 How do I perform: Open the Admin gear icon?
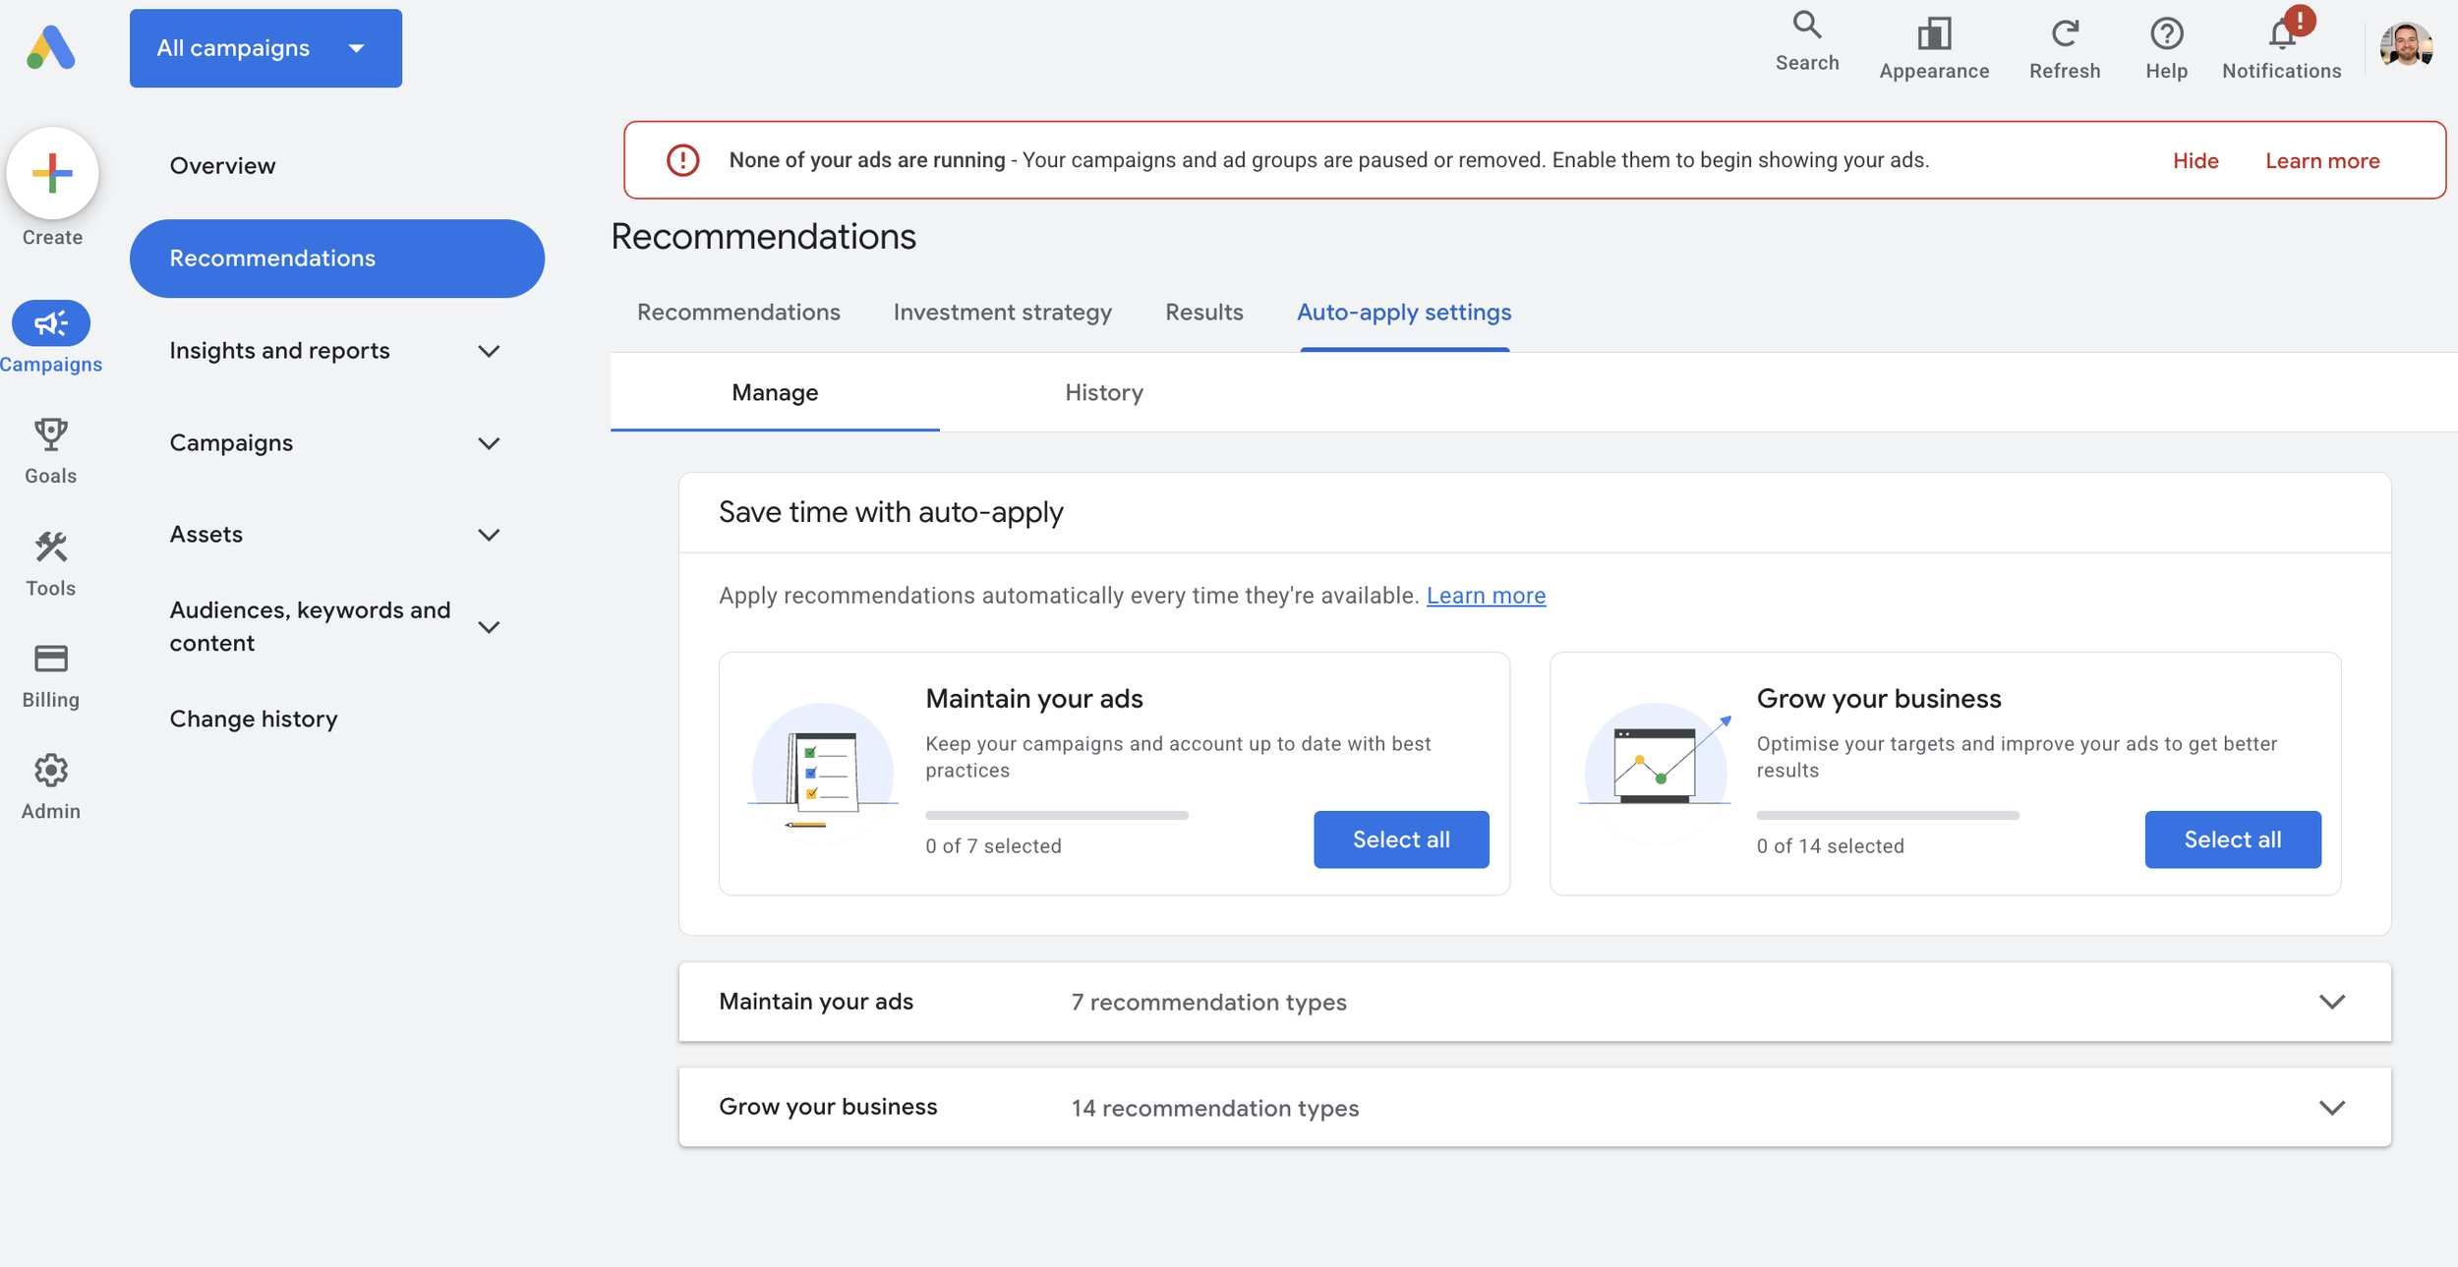[x=51, y=771]
